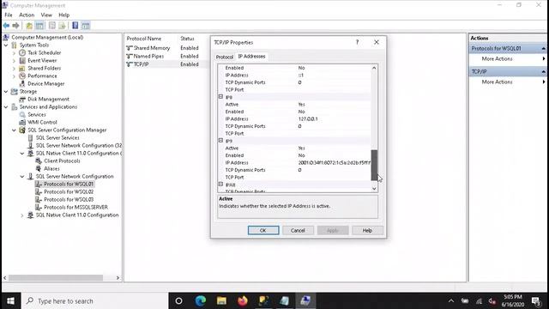Click the properties list scrollbar thumb

374,165
